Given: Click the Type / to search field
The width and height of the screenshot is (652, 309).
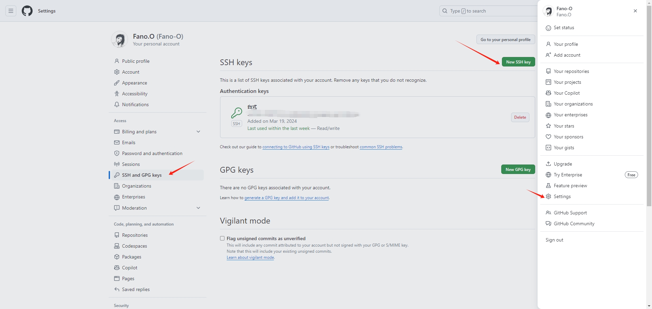Looking at the screenshot, I should click(489, 11).
